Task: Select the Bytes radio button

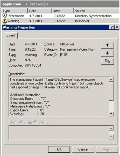Action: (21, 122)
